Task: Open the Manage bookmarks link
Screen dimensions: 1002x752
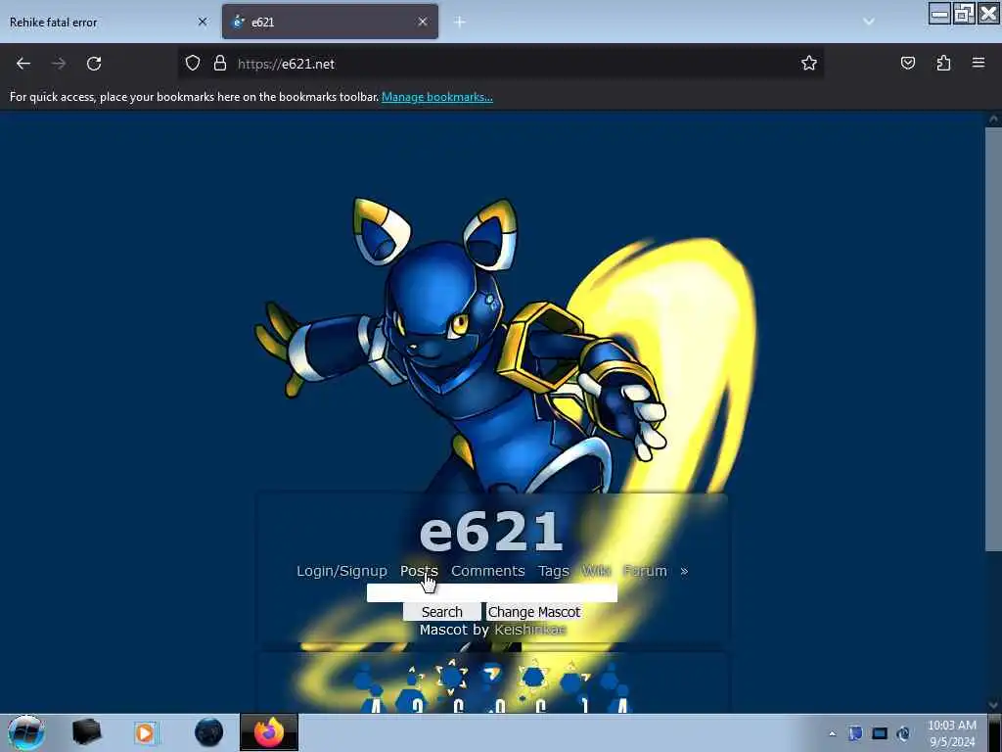Action: click(437, 97)
